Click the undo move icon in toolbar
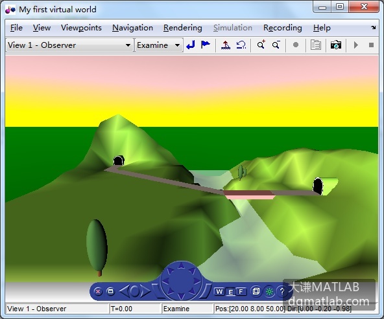This screenshot has width=384, height=319. [x=241, y=45]
